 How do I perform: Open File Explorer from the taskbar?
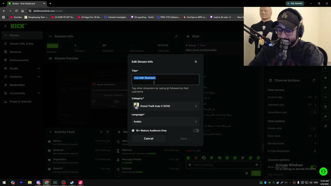pyautogui.click(x=30, y=183)
